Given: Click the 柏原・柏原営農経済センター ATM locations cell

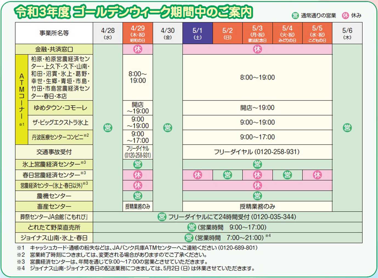Looking at the screenshot, I should [61, 77].
